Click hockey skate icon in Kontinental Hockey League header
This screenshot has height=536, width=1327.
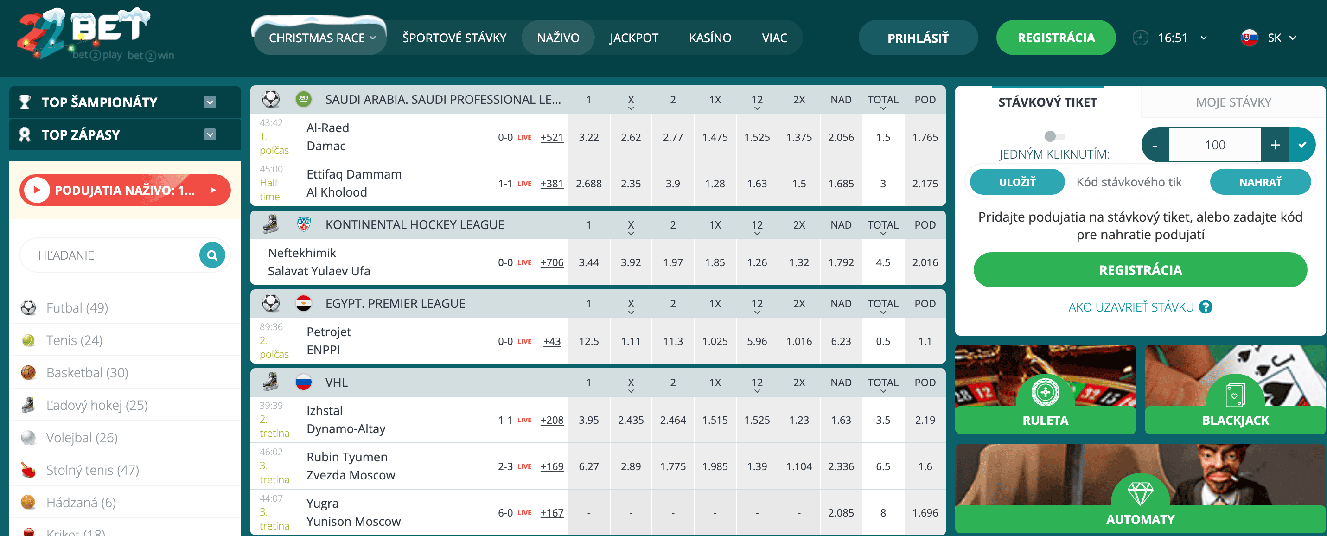pyautogui.click(x=271, y=225)
